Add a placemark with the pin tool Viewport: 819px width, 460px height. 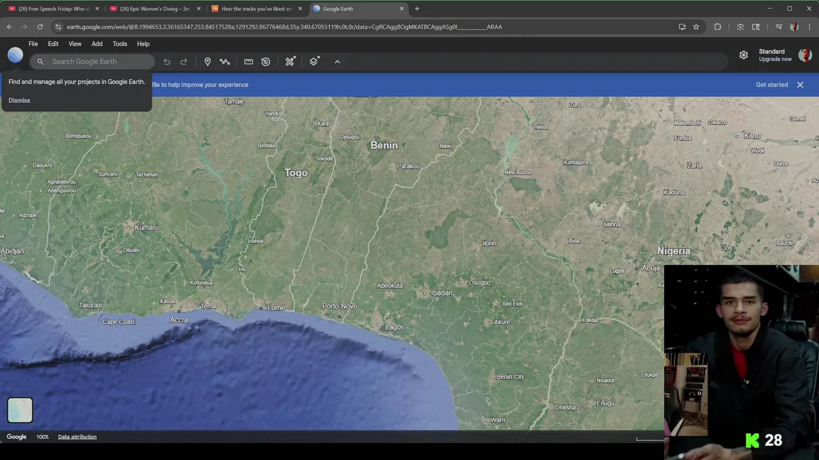[x=207, y=61]
